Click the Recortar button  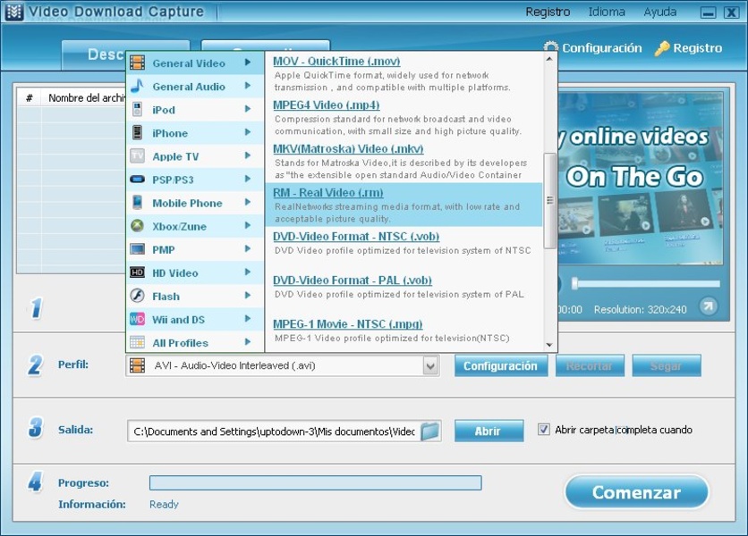pyautogui.click(x=590, y=366)
